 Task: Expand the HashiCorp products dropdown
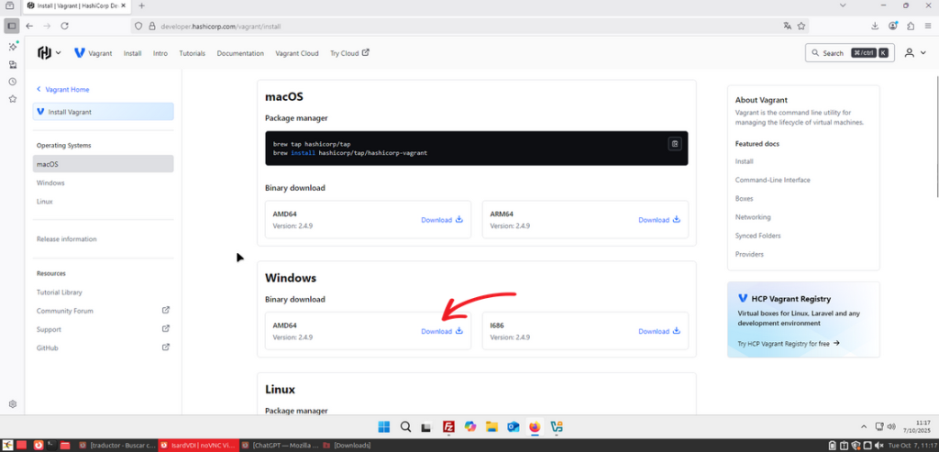click(x=49, y=53)
